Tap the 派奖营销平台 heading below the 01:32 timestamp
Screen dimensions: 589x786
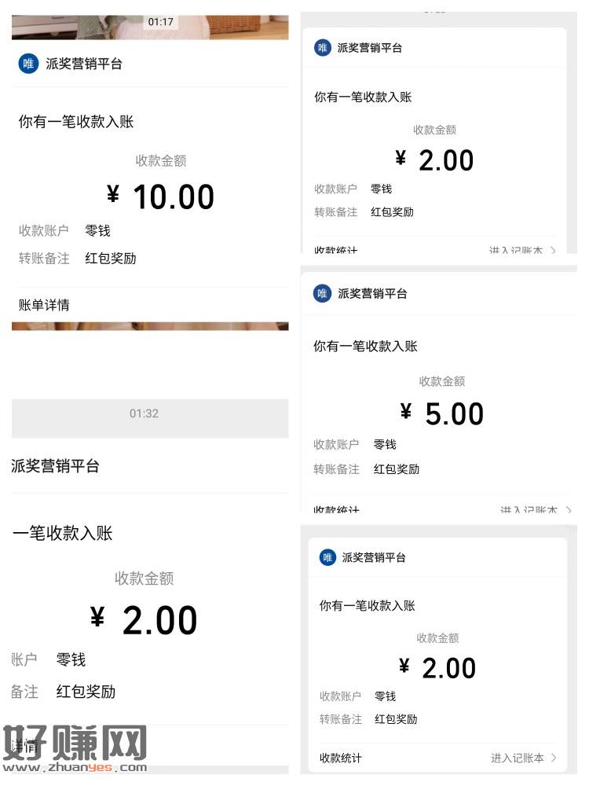coord(56,466)
